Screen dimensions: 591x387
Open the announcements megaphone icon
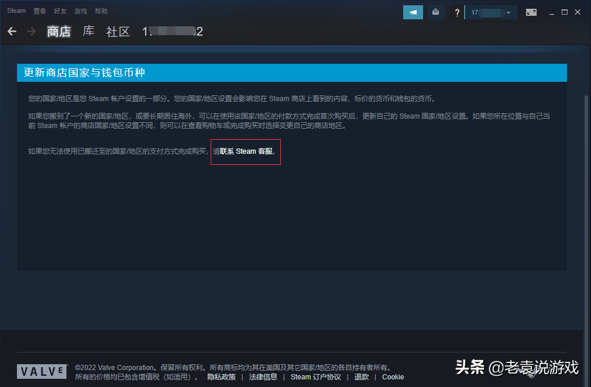click(x=413, y=12)
